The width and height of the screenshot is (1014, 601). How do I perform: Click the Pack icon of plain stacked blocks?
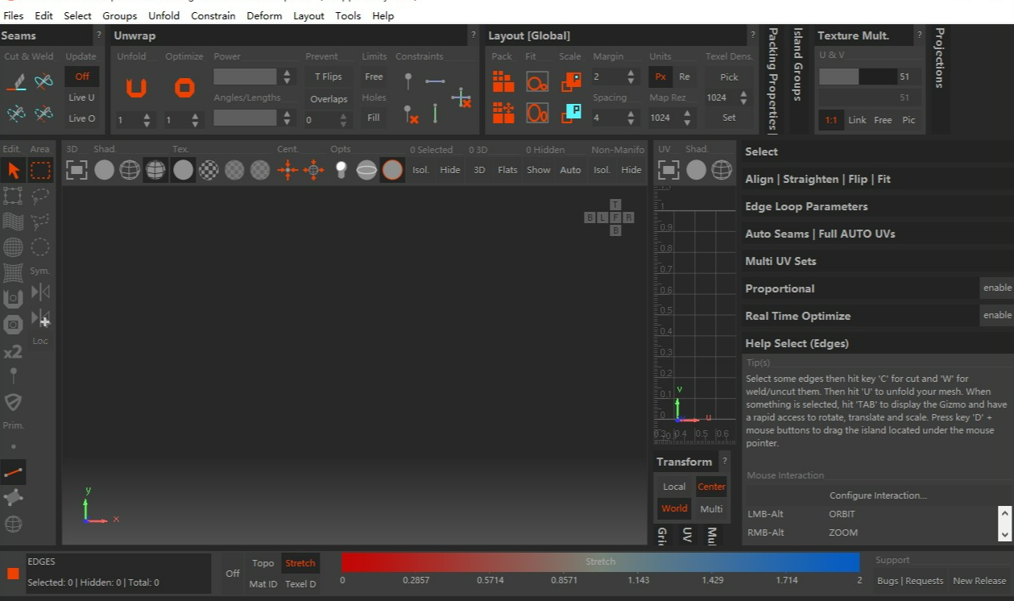503,81
